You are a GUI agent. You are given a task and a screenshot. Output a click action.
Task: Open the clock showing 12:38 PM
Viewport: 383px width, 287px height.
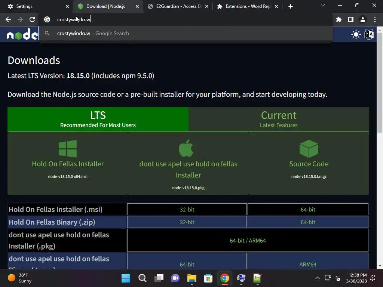coord(356,278)
